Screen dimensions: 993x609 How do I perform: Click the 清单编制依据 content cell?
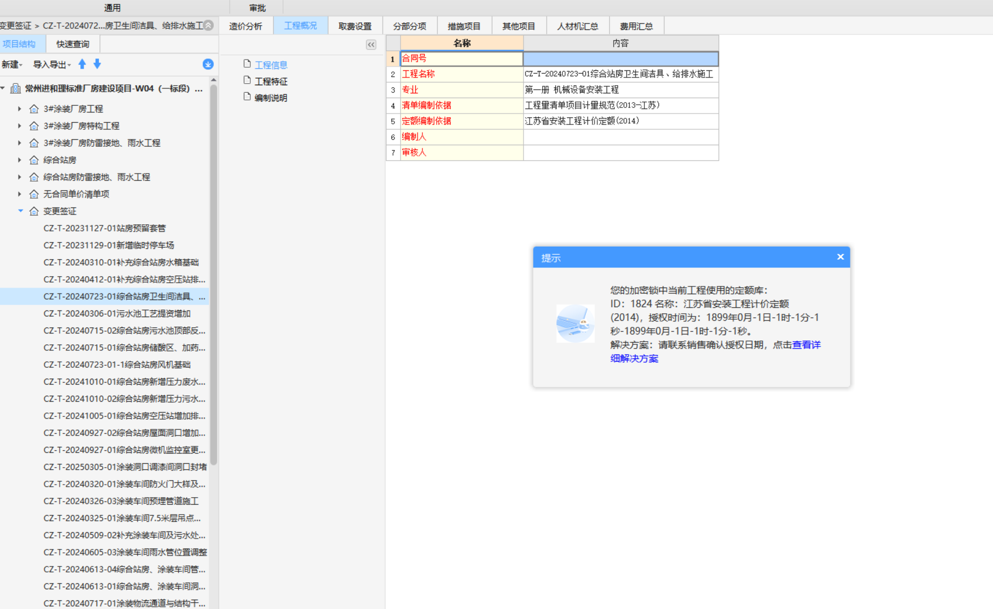(621, 105)
